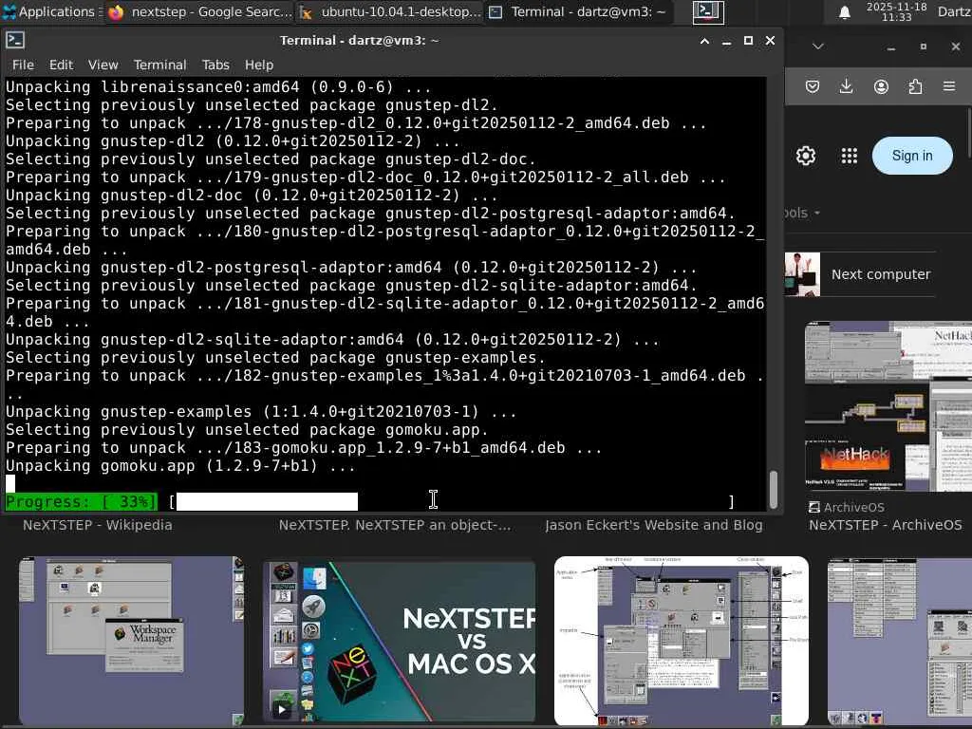Screen dimensions: 972x729
Task: Expand the Tools dropdown in Google search
Action: pos(803,213)
